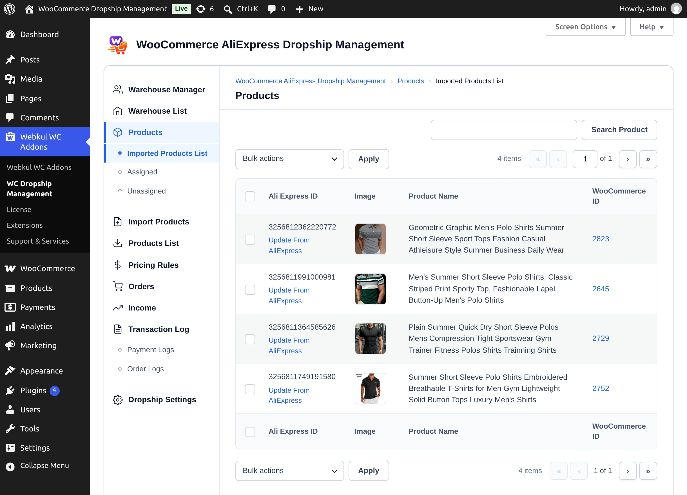Open the Ctrl+K search magnifier icon
The height and width of the screenshot is (495, 687).
pos(228,9)
